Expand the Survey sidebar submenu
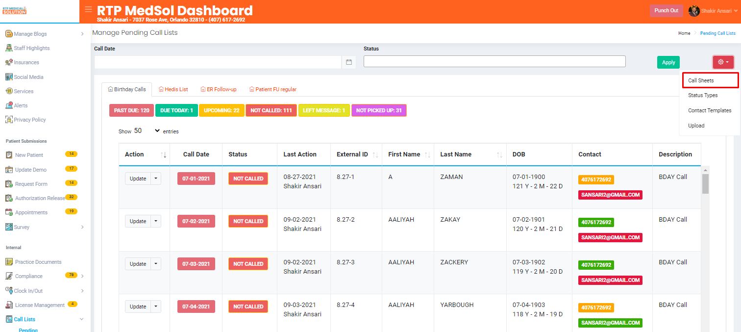Image resolution: width=741 pixels, height=332 pixels. [x=82, y=227]
